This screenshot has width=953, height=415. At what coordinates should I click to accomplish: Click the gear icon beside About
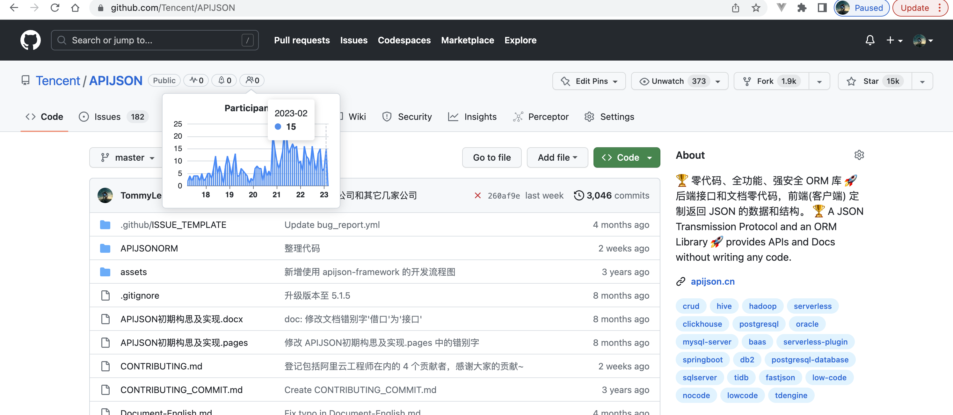coord(859,155)
